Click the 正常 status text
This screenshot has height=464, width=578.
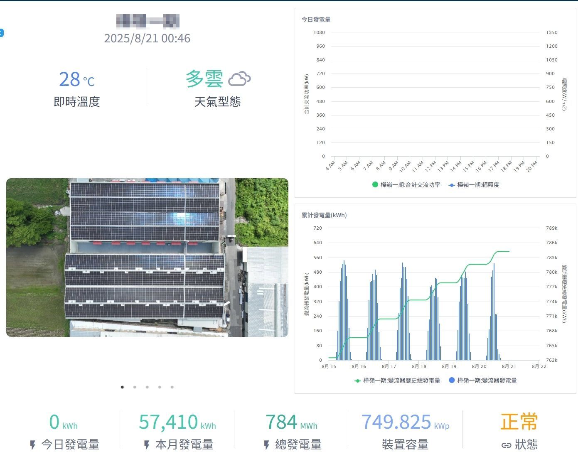point(519,422)
